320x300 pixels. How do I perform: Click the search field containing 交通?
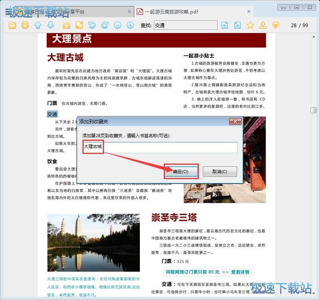[186, 25]
